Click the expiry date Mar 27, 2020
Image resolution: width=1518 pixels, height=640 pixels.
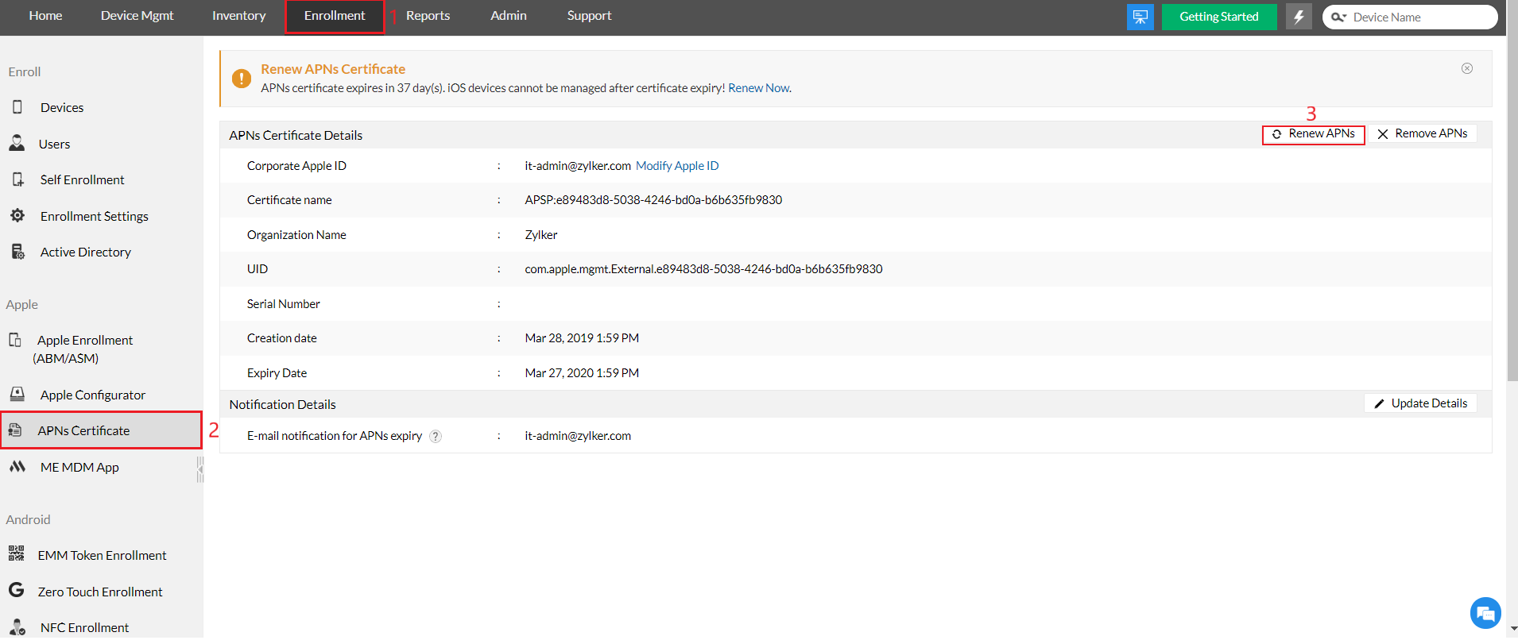click(x=582, y=373)
